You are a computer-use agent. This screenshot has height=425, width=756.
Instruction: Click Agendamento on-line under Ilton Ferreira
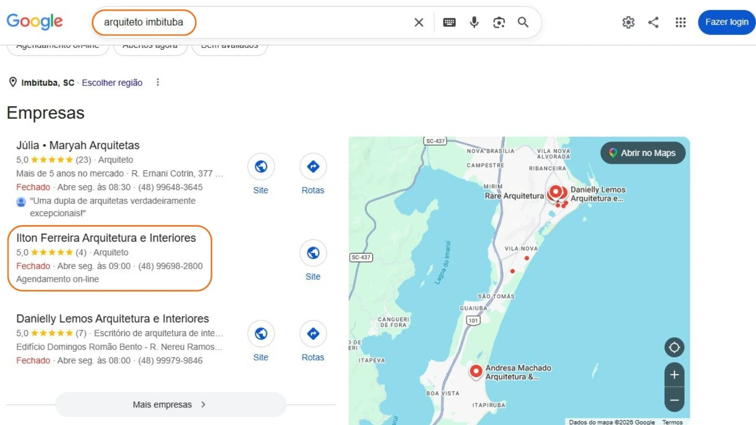[57, 279]
